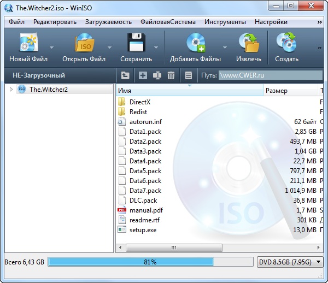Click the delete trash can icon
The height and width of the screenshot is (283, 328).
tap(171, 75)
